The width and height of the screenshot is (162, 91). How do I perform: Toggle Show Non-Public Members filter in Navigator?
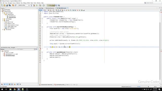pyautogui.click(x=10, y=84)
